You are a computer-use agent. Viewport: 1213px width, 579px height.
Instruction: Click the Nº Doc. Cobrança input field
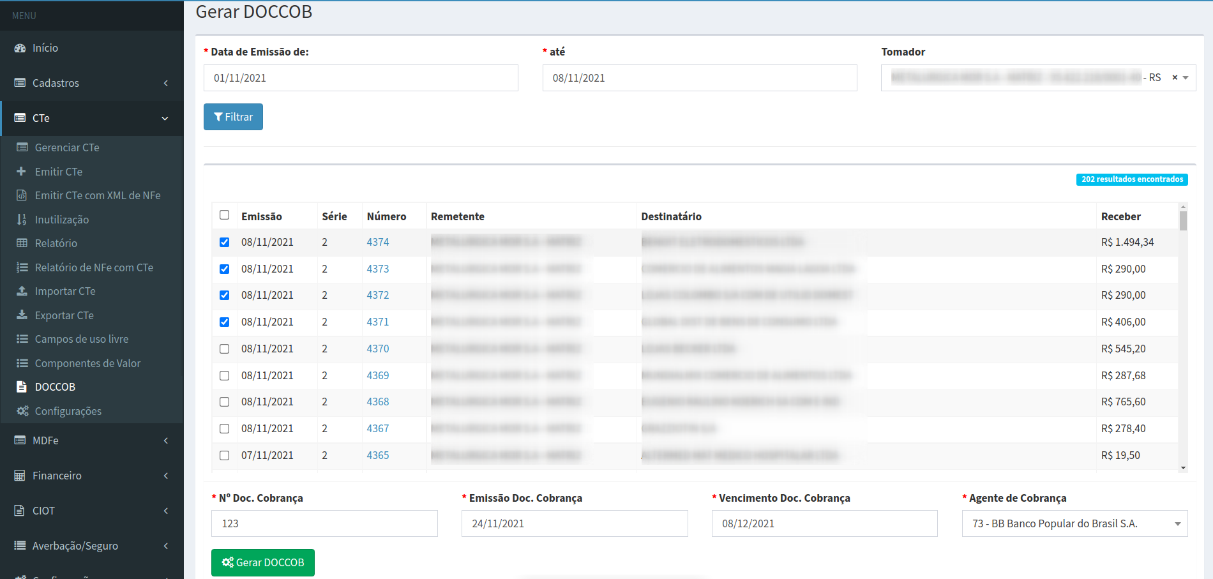(324, 523)
